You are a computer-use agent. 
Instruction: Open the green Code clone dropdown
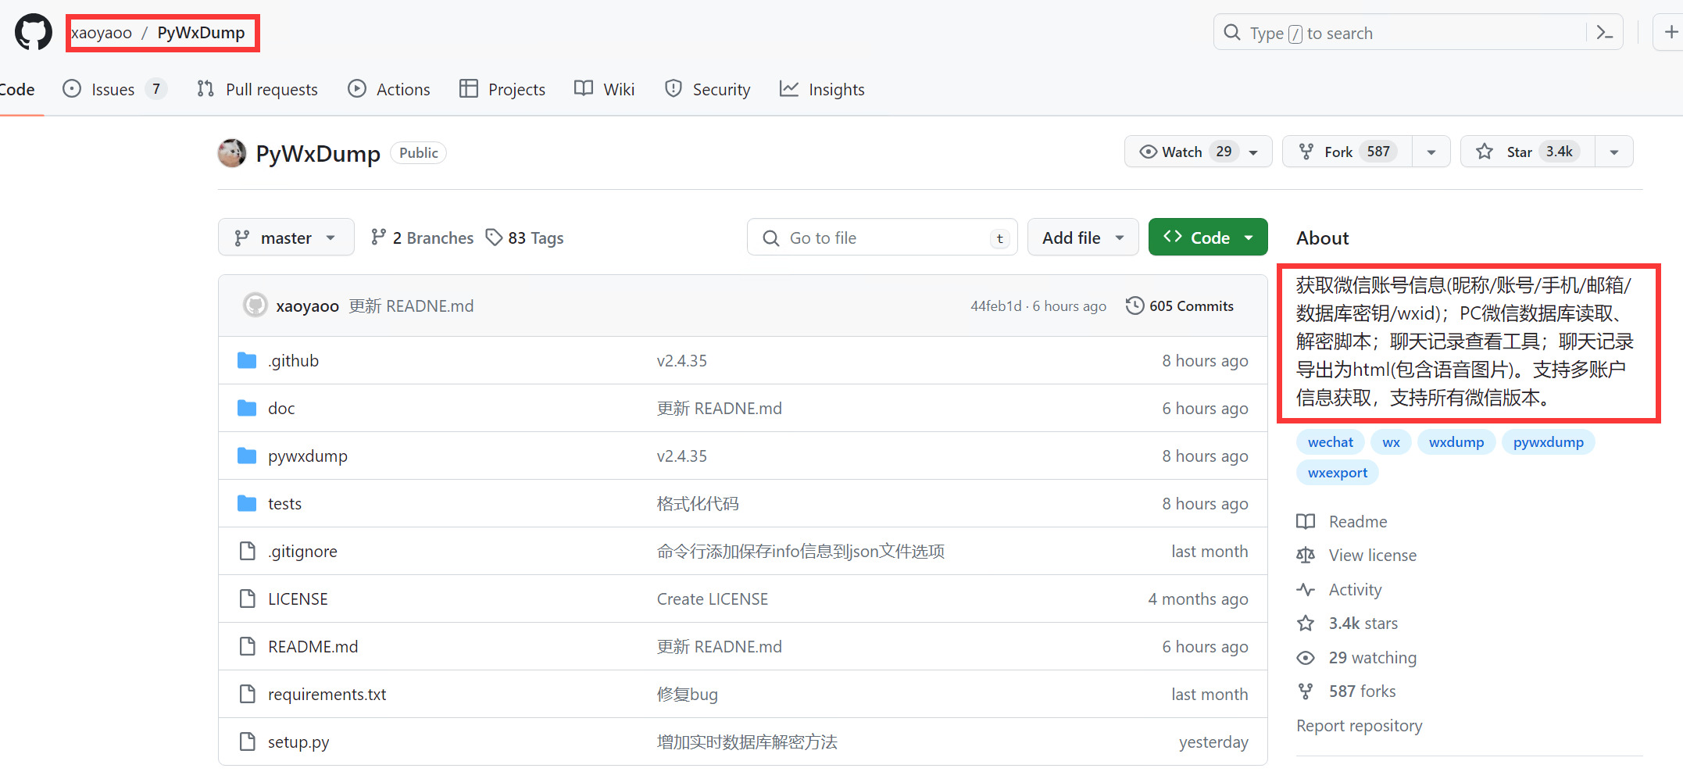tap(1208, 238)
